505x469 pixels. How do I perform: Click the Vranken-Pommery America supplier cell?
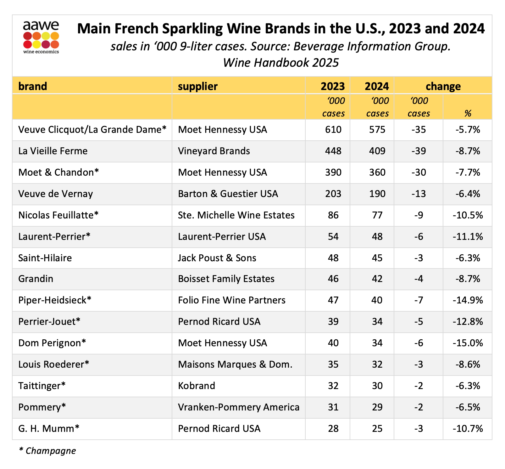point(238,407)
